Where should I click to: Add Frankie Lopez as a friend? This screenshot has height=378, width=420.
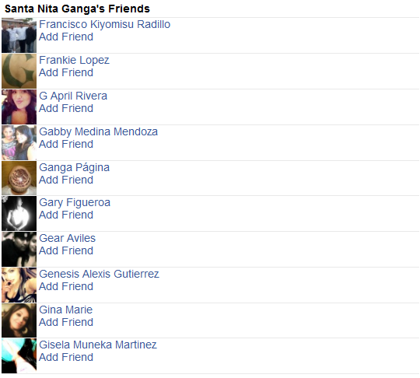coord(66,72)
